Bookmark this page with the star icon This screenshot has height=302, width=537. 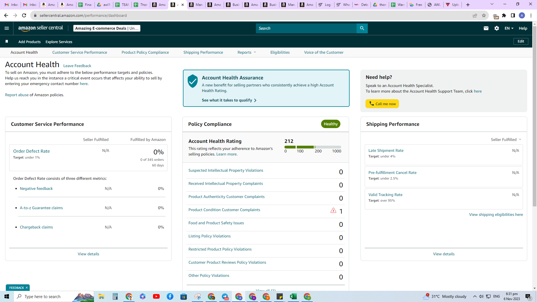[x=484, y=15]
